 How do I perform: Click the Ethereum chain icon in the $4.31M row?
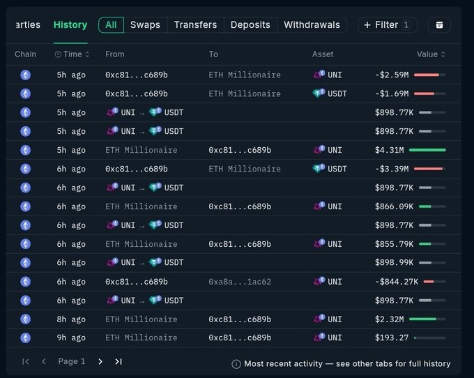click(x=25, y=150)
